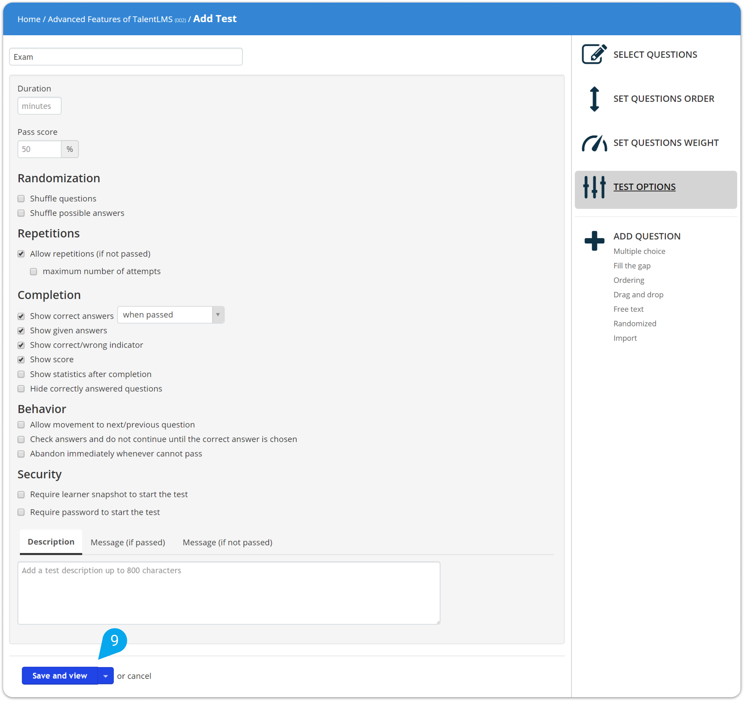This screenshot has width=744, height=701.
Task: Click the test description text area
Action: [229, 593]
